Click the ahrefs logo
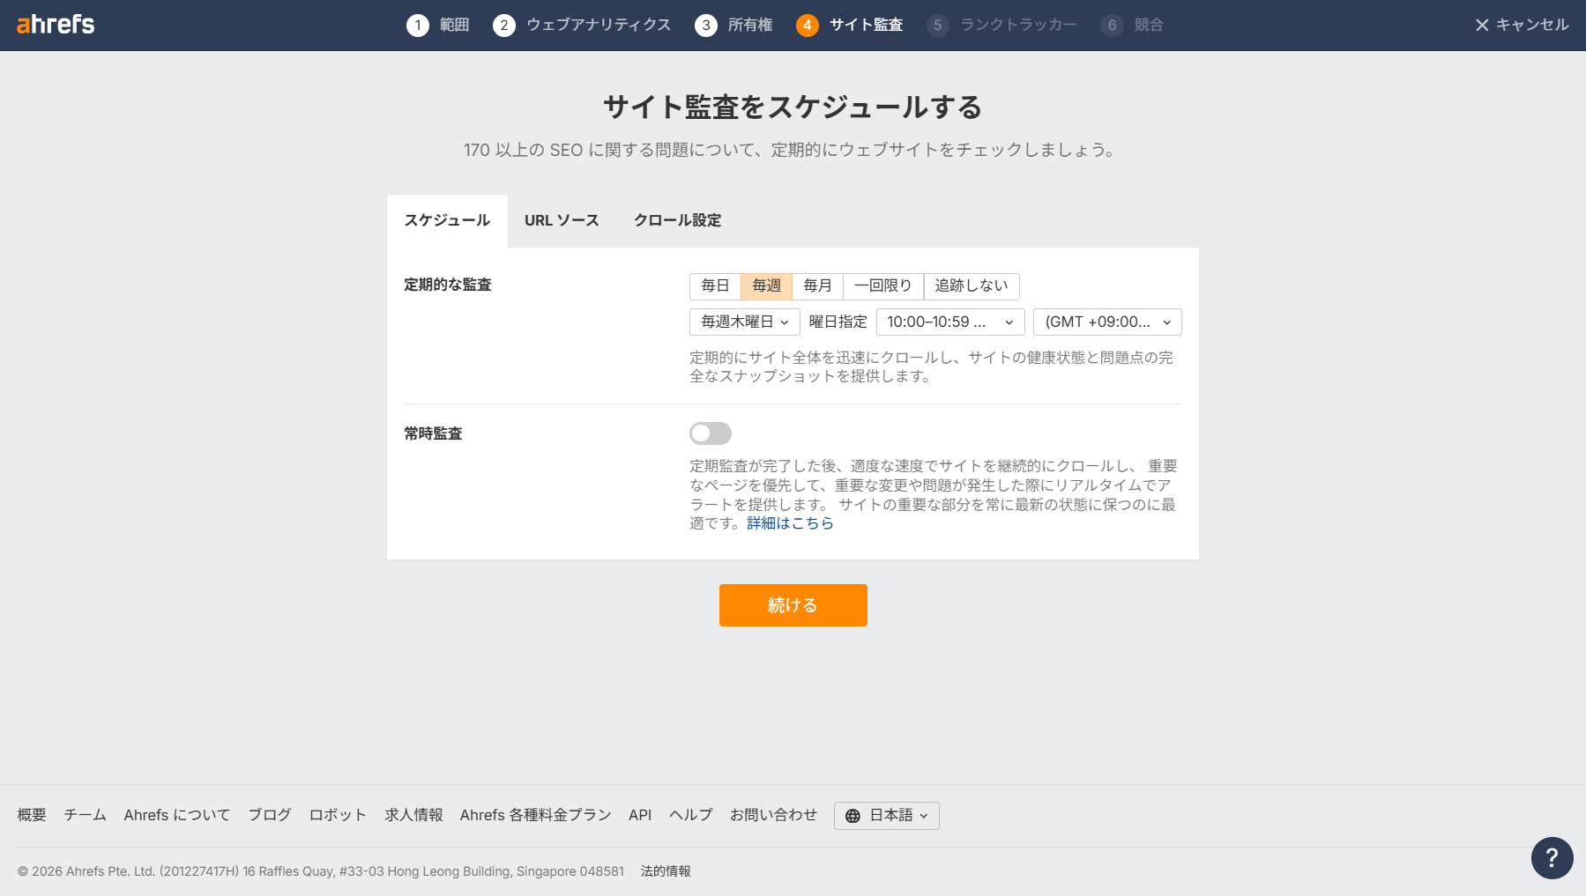The image size is (1586, 896). point(56,25)
